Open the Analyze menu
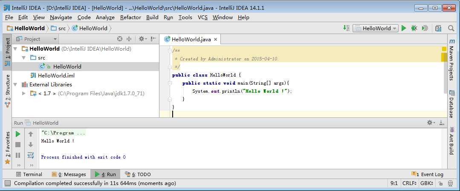460x191 pixels. [105, 17]
